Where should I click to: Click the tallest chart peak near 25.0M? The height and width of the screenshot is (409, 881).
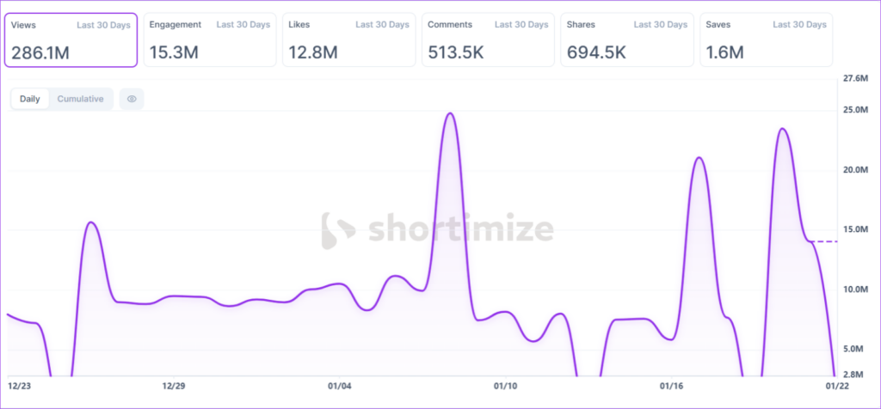click(448, 113)
